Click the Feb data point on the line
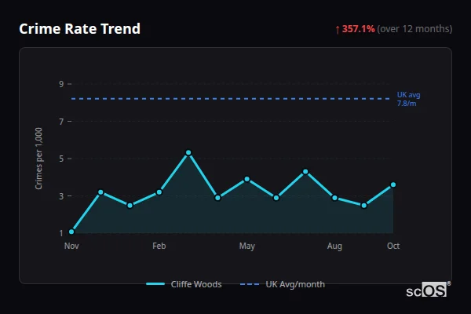 (159, 192)
